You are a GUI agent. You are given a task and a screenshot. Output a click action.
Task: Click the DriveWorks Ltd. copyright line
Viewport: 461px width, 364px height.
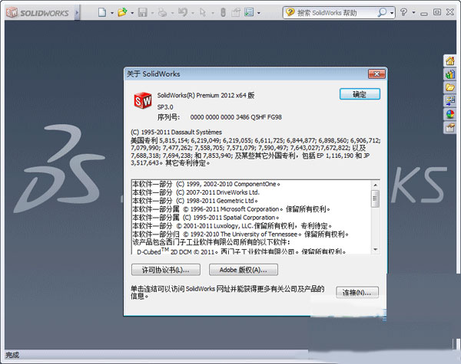(x=196, y=192)
